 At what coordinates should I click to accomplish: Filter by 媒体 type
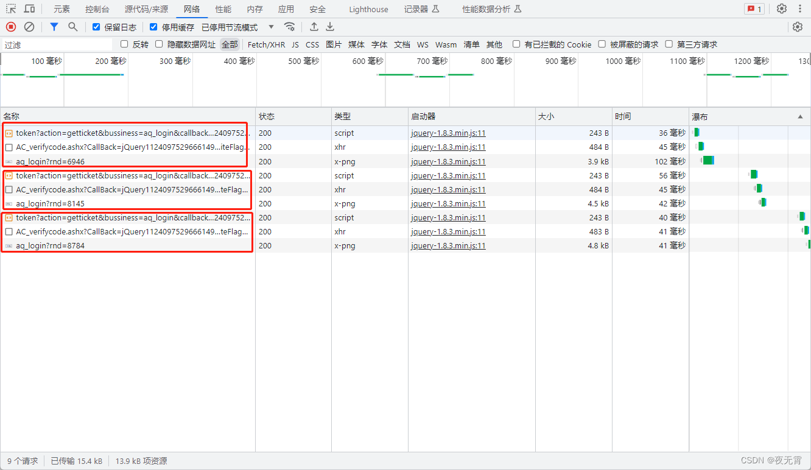click(357, 44)
